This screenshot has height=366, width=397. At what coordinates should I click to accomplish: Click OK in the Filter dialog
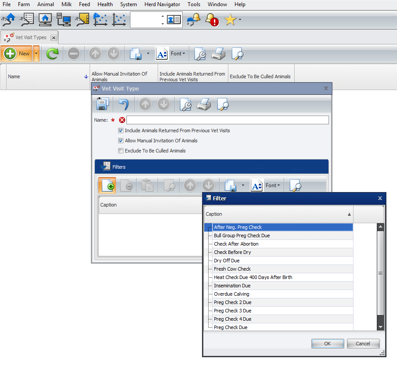pos(327,344)
